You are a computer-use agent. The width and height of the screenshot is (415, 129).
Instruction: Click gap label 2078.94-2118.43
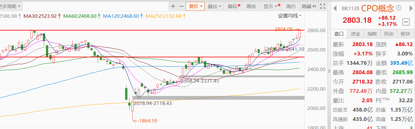(153, 103)
